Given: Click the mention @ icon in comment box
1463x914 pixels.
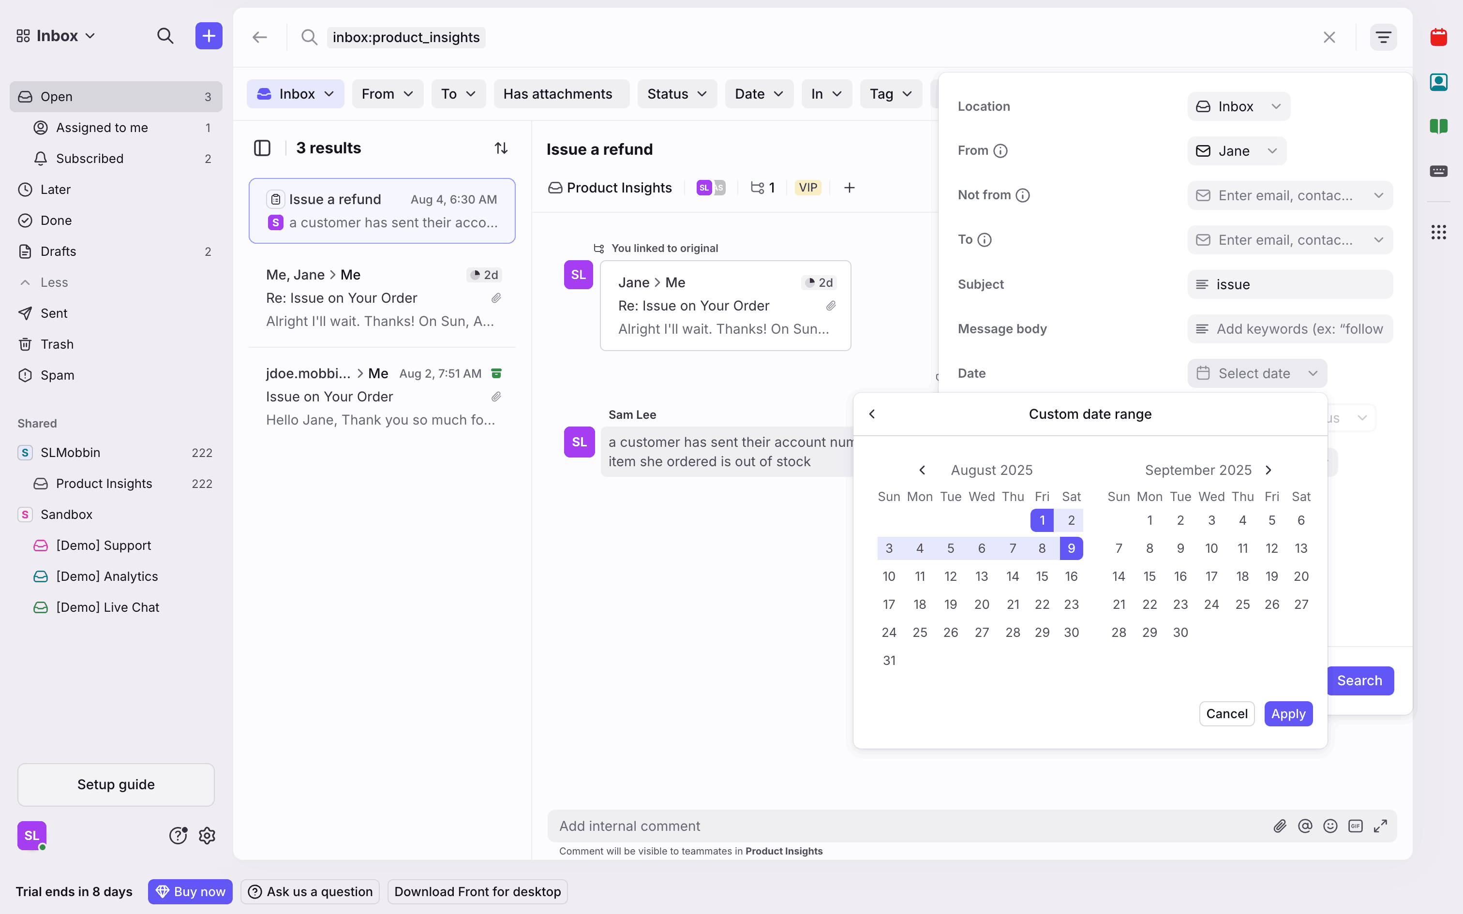Looking at the screenshot, I should coord(1305,826).
